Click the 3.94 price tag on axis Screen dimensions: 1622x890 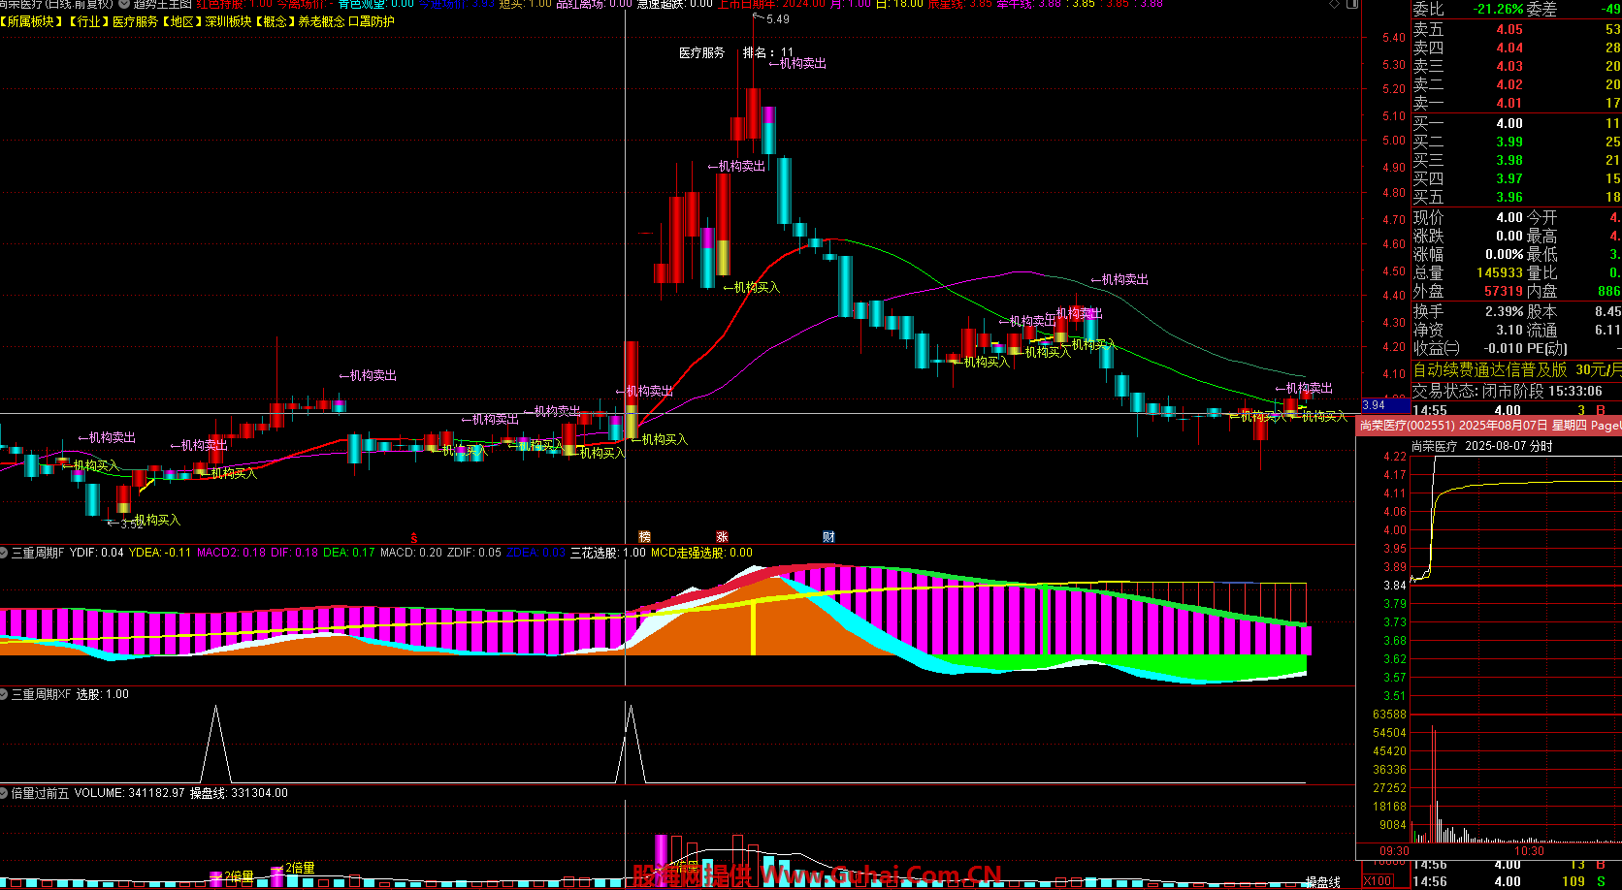[1375, 405]
